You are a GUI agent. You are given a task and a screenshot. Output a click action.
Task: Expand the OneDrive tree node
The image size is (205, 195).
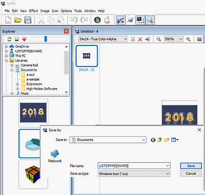pyautogui.click(x=6, y=46)
